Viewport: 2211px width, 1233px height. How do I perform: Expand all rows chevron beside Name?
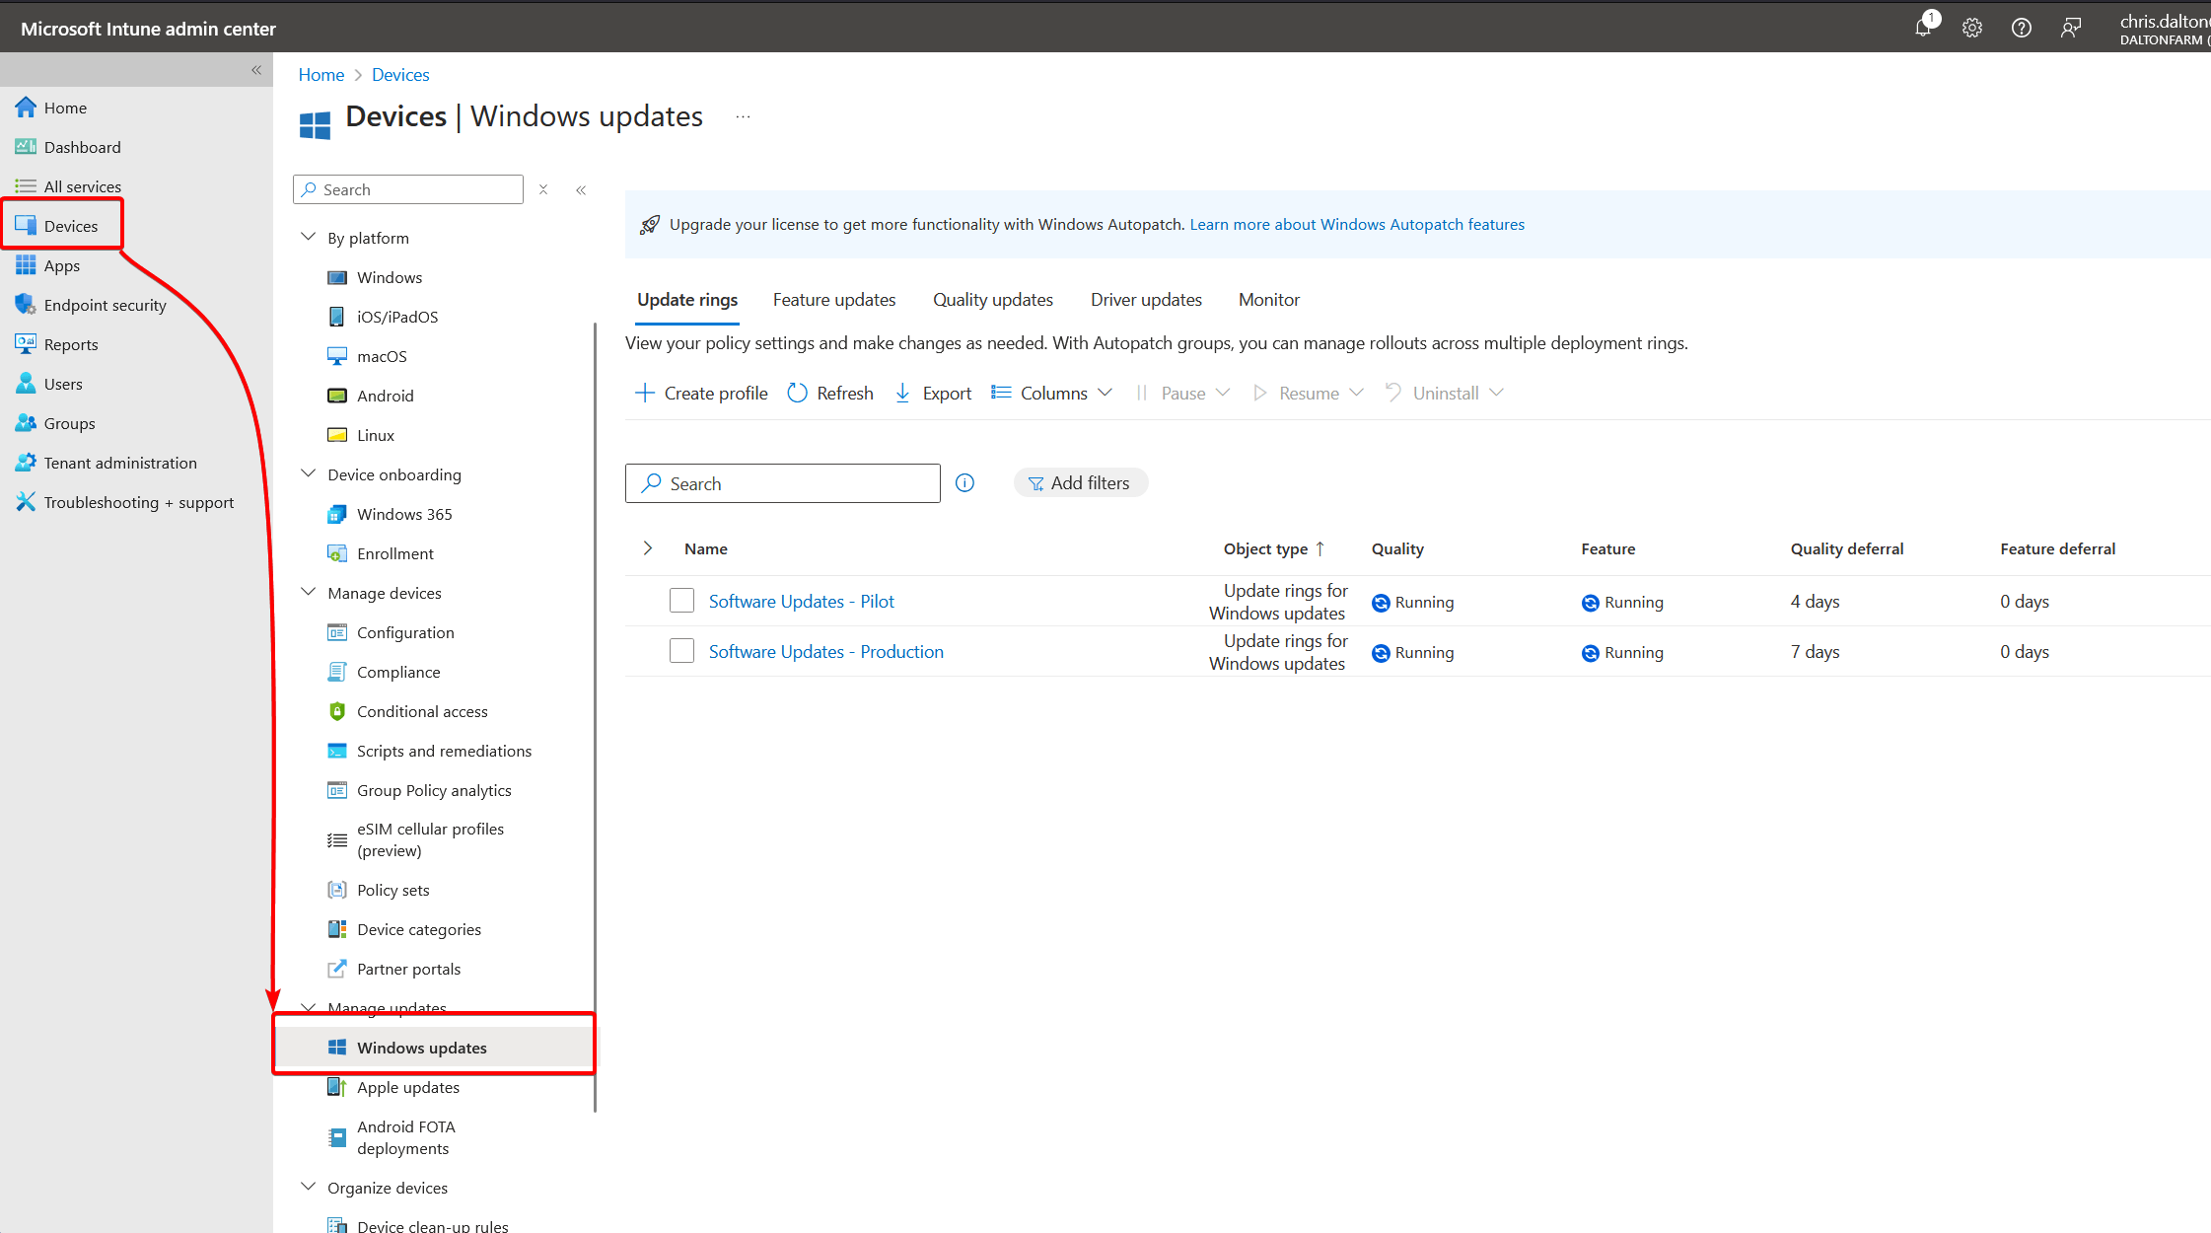click(x=648, y=548)
